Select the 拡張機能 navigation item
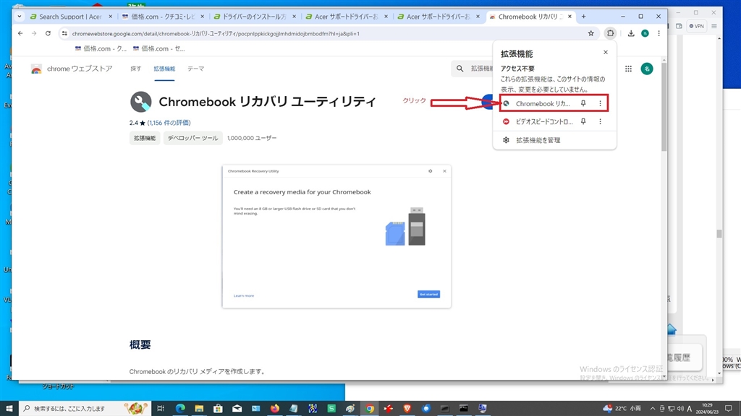The image size is (741, 416). pyautogui.click(x=164, y=69)
